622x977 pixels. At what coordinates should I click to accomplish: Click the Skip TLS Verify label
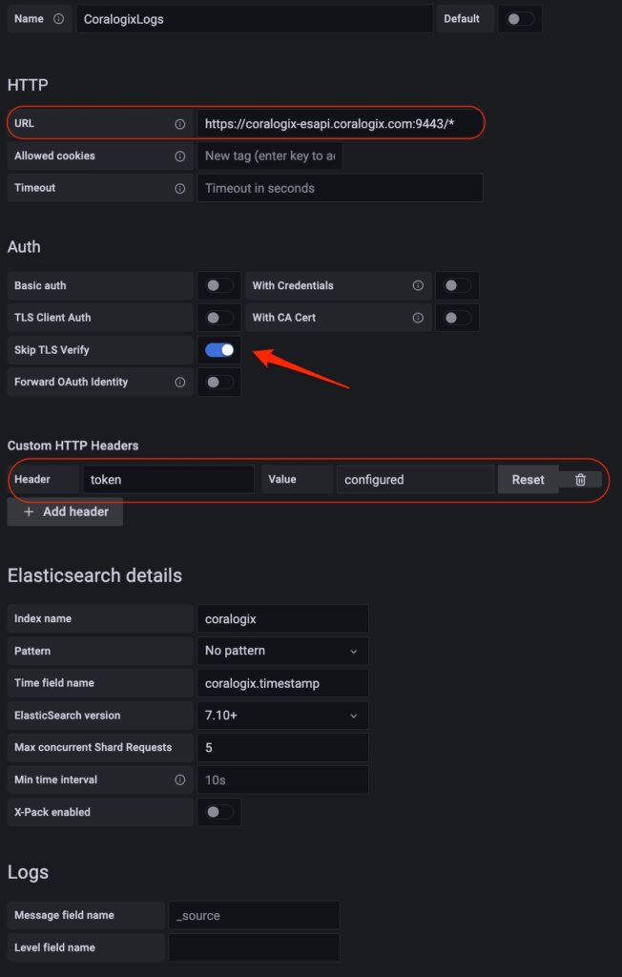pos(52,350)
